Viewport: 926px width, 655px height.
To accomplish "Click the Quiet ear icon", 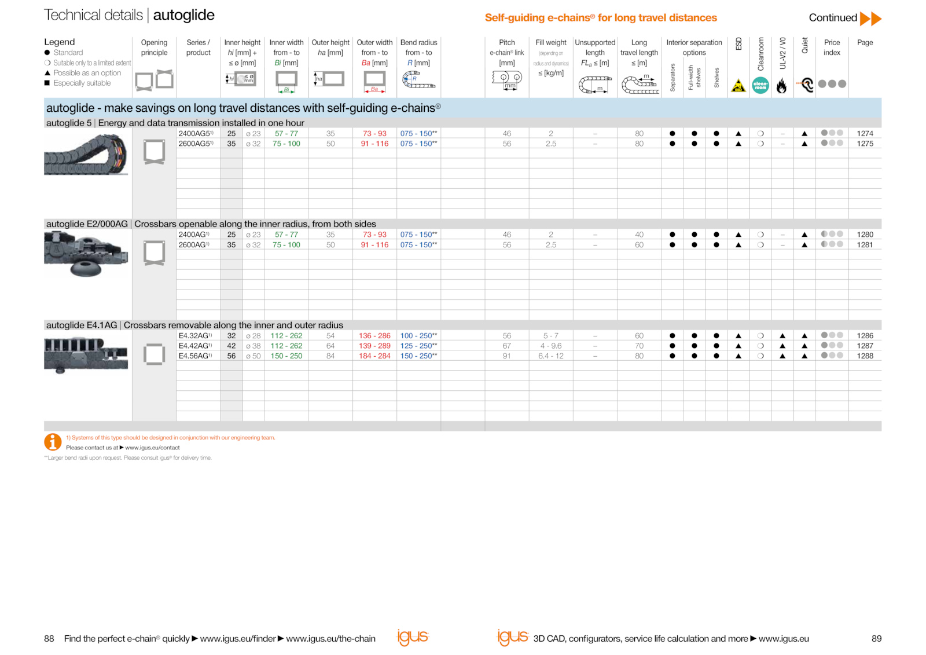I will 805,85.
